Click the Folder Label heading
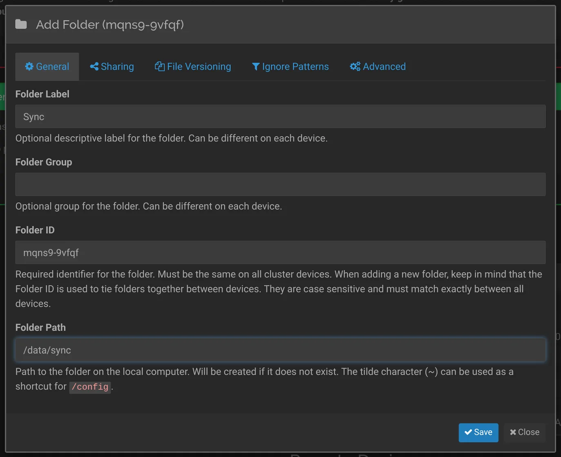Viewport: 561px width, 457px height. [42, 94]
